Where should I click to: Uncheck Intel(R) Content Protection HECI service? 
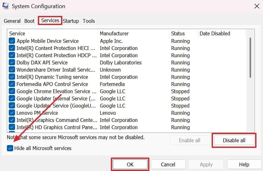coord(12,48)
